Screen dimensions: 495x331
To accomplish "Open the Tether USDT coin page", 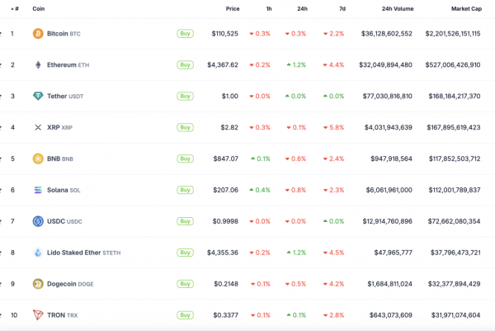I will point(65,96).
